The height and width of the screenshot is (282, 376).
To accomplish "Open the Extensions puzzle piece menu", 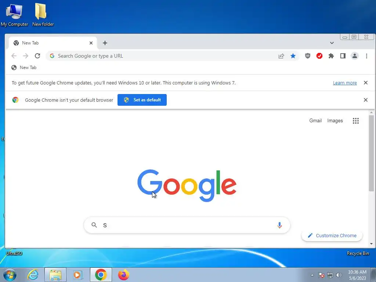I will (331, 56).
